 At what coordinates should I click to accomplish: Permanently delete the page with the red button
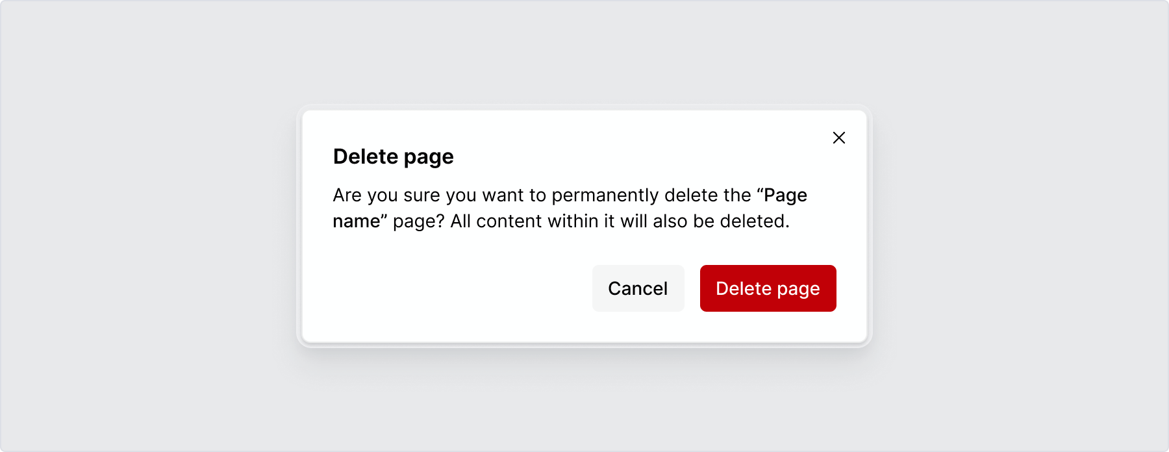coord(767,288)
